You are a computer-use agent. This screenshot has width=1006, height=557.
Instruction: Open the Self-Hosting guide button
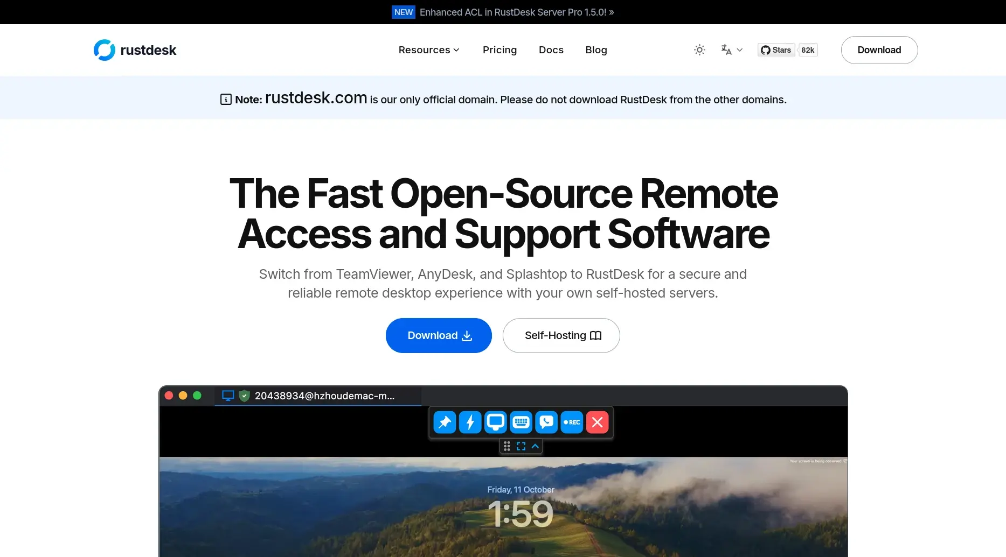coord(561,335)
